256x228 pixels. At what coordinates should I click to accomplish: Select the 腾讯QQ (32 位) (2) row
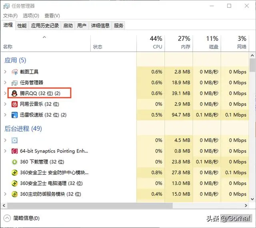pyautogui.click(x=125, y=93)
